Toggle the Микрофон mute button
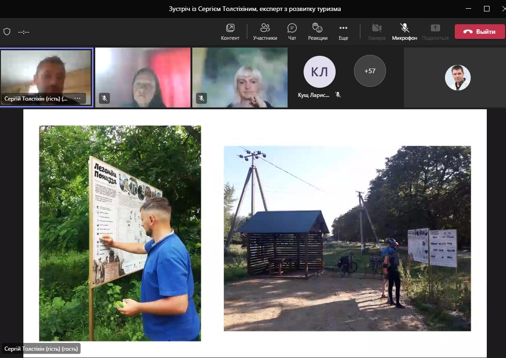506x358 pixels. point(404,32)
